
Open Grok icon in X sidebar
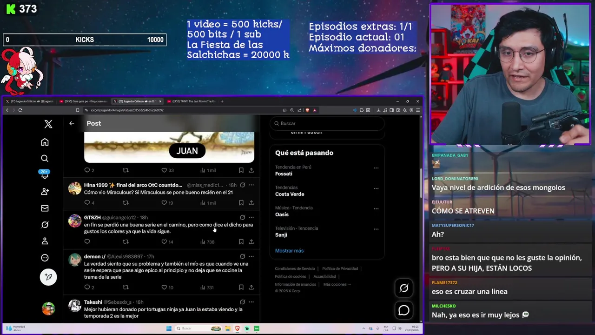coord(45,225)
